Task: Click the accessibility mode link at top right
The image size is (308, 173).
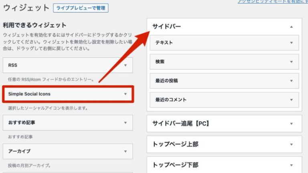Action: [x=273, y=2]
